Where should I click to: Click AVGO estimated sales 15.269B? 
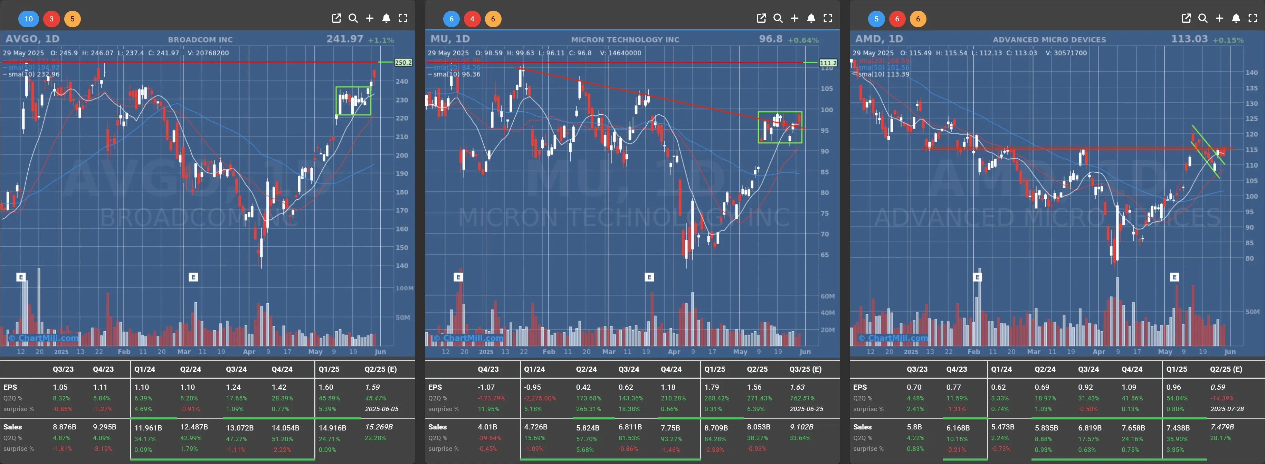click(379, 427)
